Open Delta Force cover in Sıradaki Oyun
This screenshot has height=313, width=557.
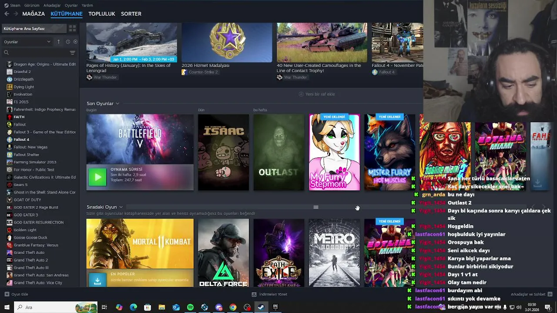click(x=223, y=253)
